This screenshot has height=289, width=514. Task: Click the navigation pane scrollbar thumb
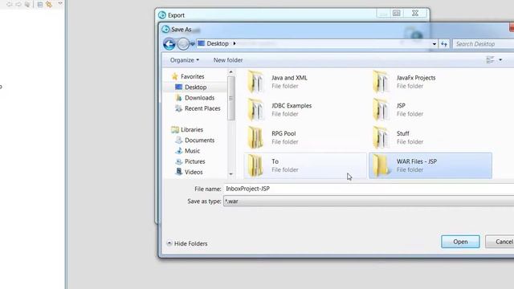pyautogui.click(x=230, y=98)
